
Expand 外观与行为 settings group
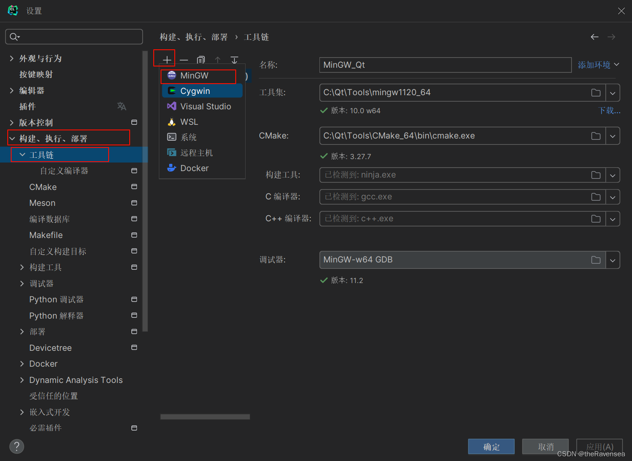point(12,58)
